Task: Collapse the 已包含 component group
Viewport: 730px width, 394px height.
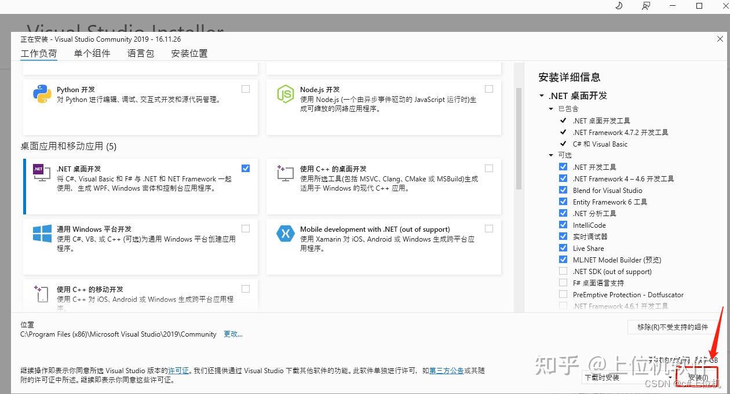Action: click(x=551, y=108)
